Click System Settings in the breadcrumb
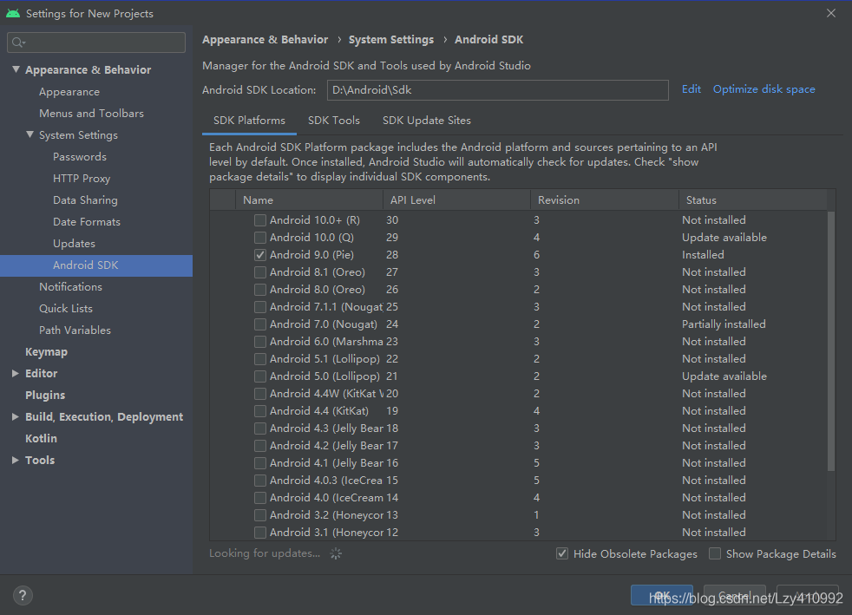 click(x=391, y=40)
